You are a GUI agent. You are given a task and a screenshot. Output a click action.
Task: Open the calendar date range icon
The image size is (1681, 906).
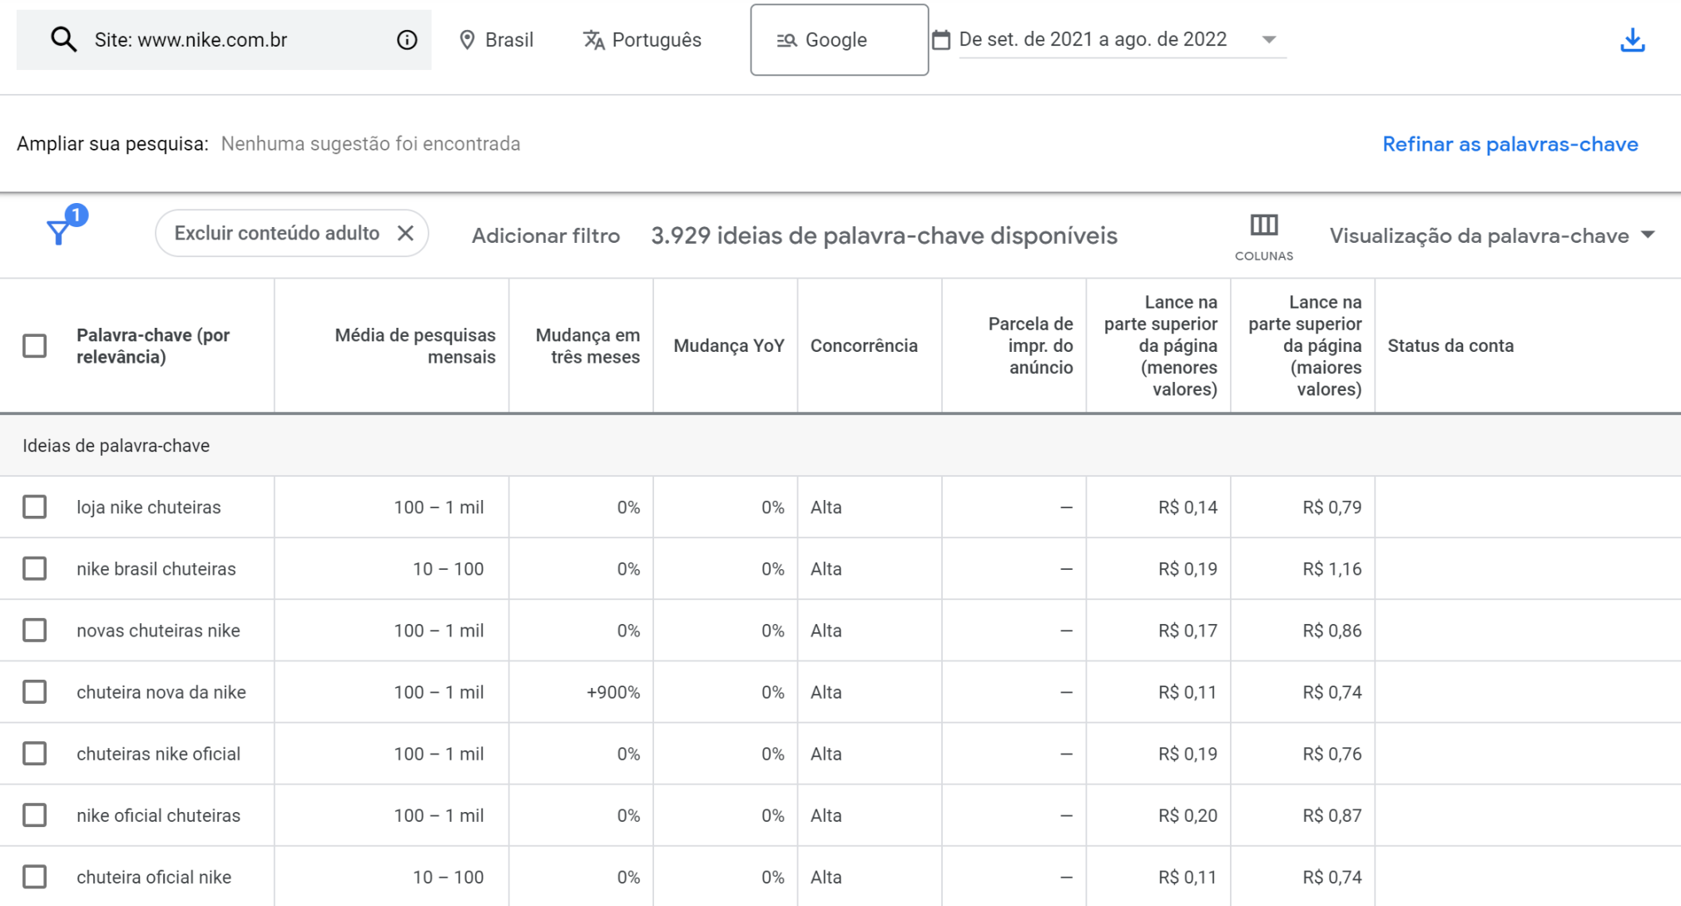(x=940, y=39)
